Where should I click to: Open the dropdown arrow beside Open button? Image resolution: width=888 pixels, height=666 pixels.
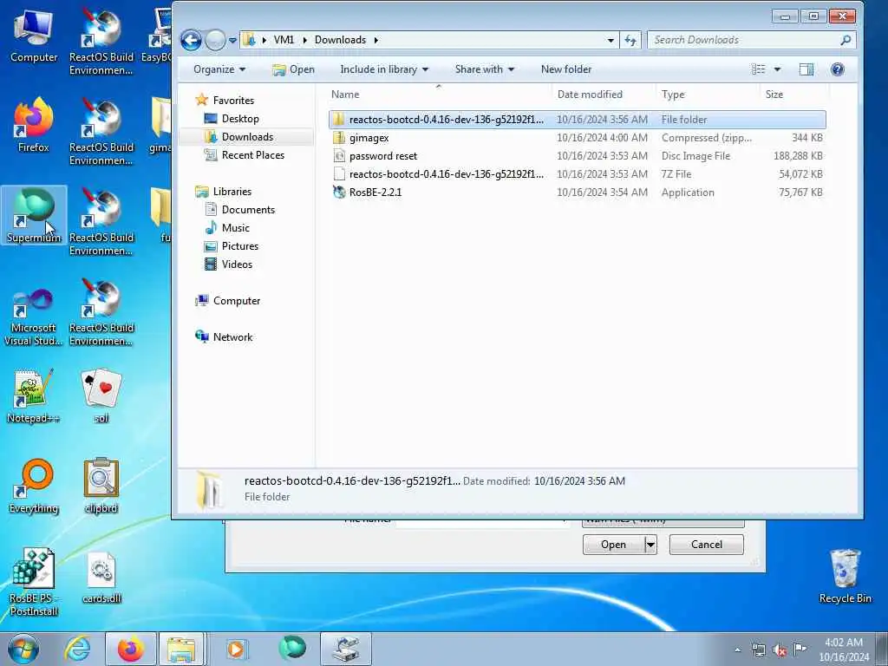click(x=650, y=545)
